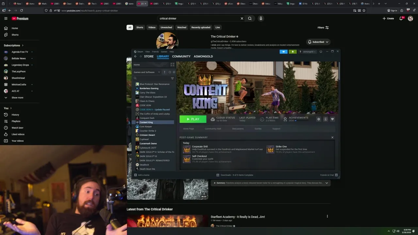Open Steam Big Picture mode icon
418x235 pixels.
(321, 52)
